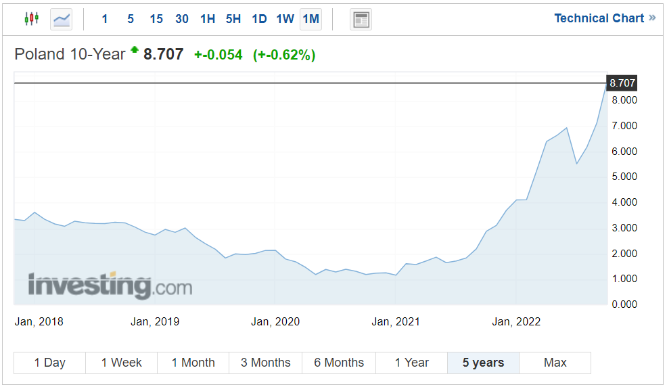The width and height of the screenshot is (667, 389).
Task: Choose the 30 minute interval
Action: 182,19
